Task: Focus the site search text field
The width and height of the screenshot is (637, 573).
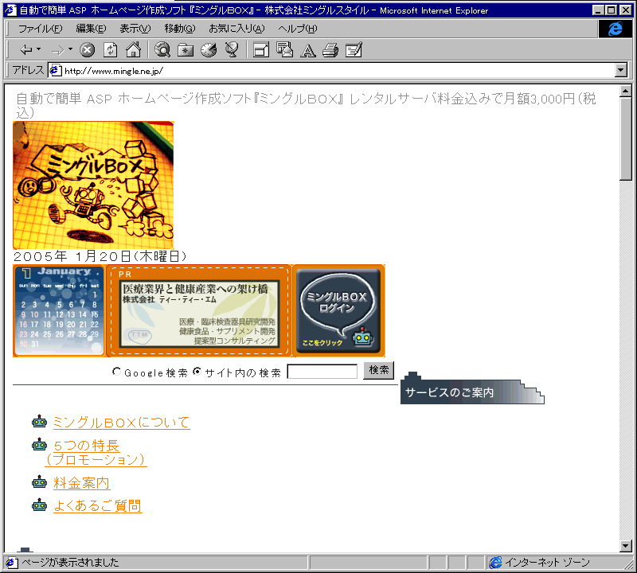Action: click(322, 371)
